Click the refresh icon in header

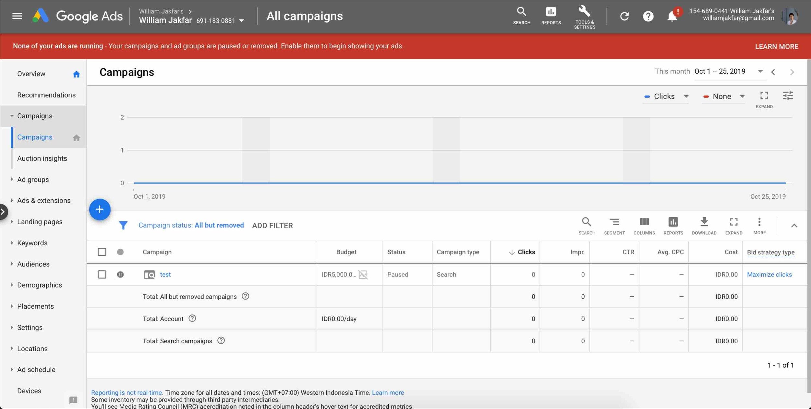point(624,16)
